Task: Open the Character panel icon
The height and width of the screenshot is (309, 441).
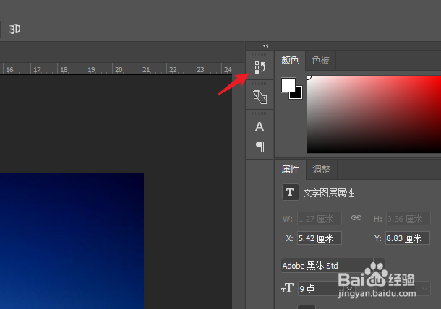Action: pos(260,126)
